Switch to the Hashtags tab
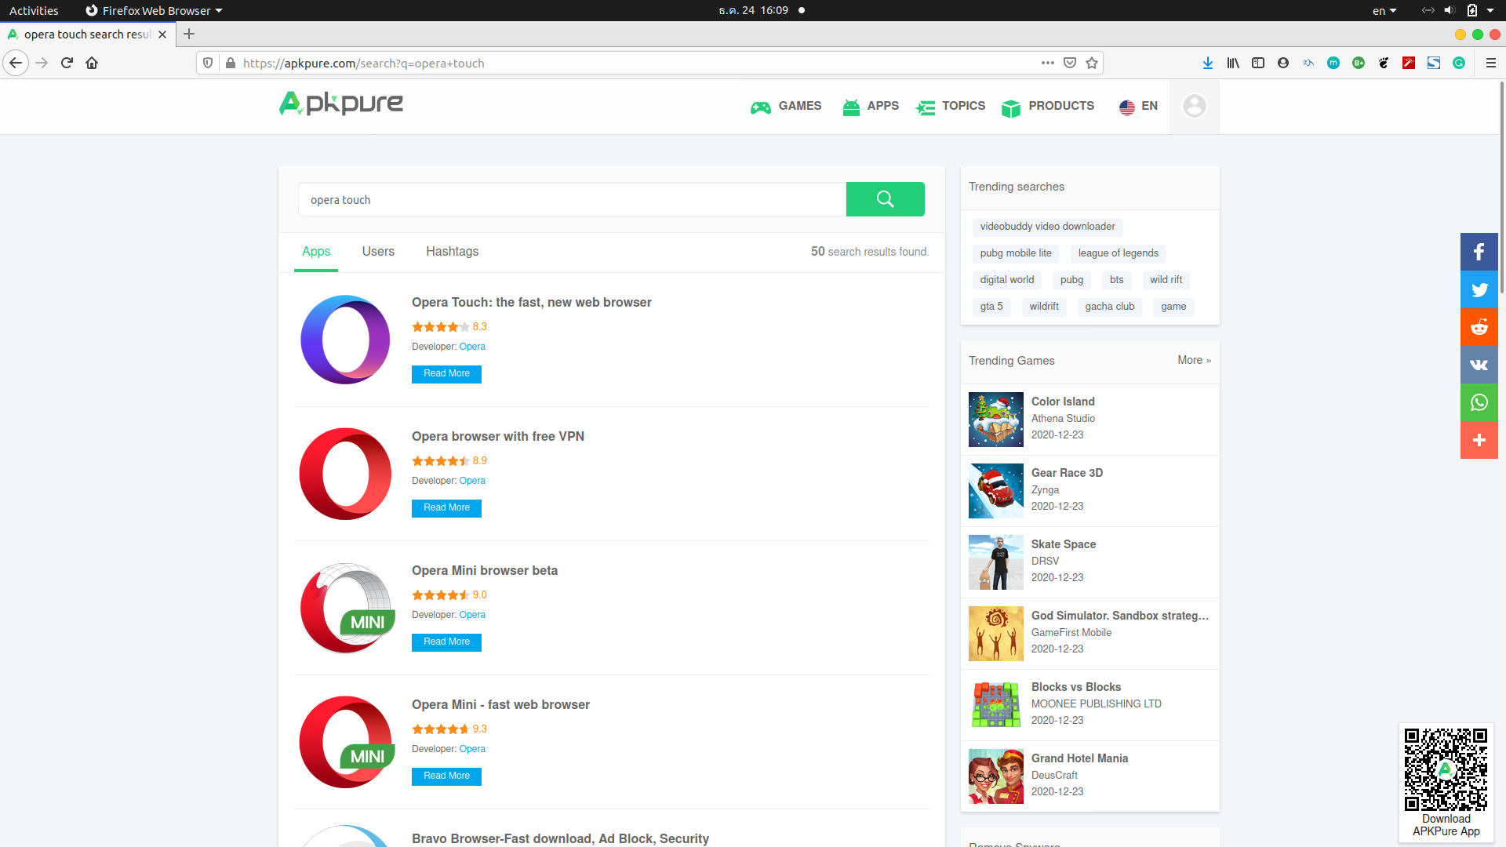 point(452,252)
